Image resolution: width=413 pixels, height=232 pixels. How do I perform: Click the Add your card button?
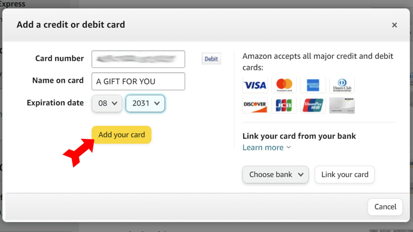(121, 135)
